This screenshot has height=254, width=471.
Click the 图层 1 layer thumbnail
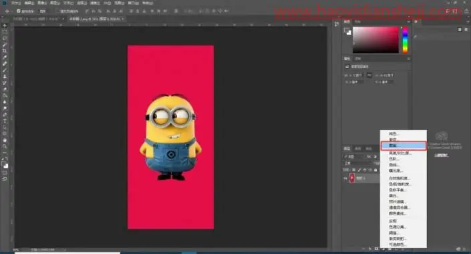tap(352, 179)
